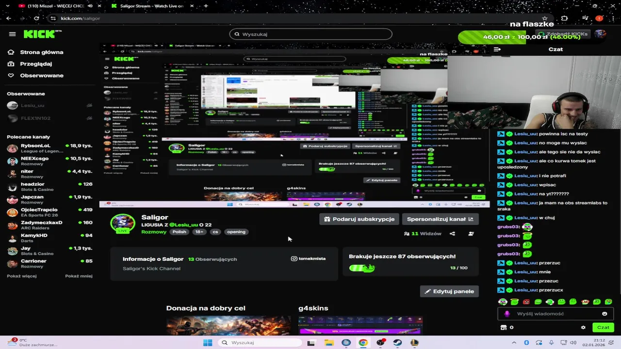Viewport: 621px width, 349px height.
Task: Reload the page in browser
Action: 36,18
